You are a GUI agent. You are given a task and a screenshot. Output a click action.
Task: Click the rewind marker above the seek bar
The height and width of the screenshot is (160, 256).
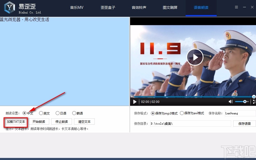(x=132, y=96)
